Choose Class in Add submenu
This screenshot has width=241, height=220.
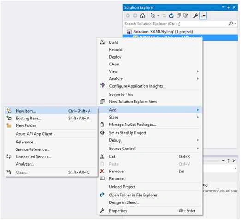(51, 172)
